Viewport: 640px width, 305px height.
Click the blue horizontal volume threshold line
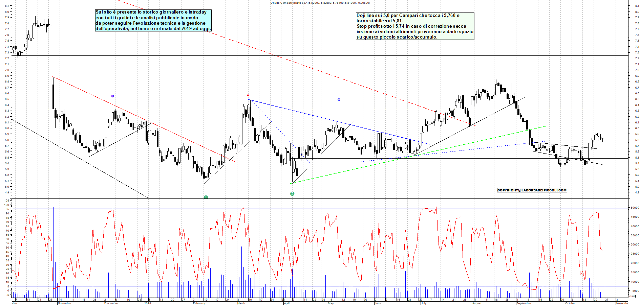point(237,286)
